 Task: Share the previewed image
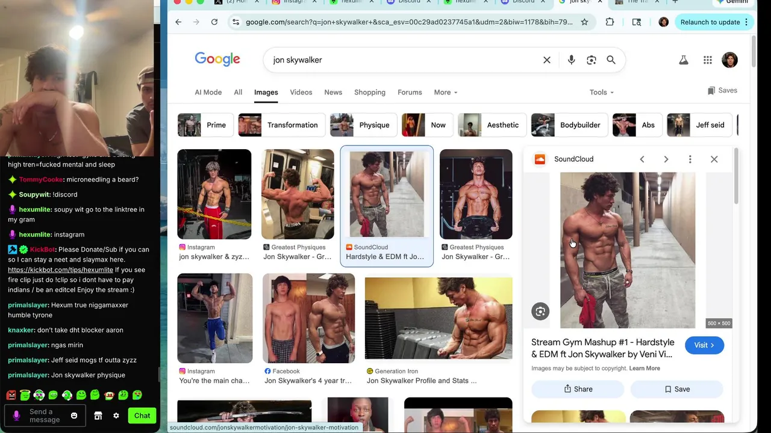click(x=578, y=389)
